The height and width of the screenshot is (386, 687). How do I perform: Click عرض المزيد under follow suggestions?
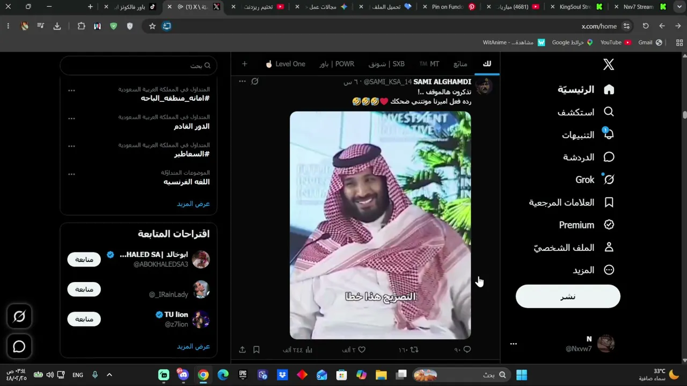pyautogui.click(x=193, y=346)
